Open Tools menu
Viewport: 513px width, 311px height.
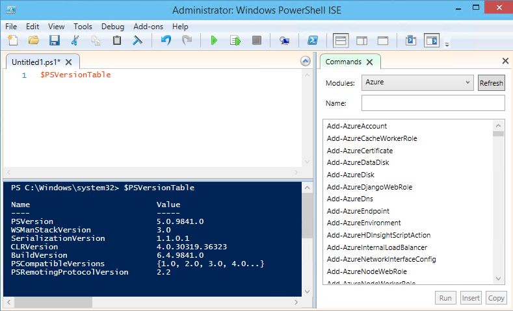point(83,27)
